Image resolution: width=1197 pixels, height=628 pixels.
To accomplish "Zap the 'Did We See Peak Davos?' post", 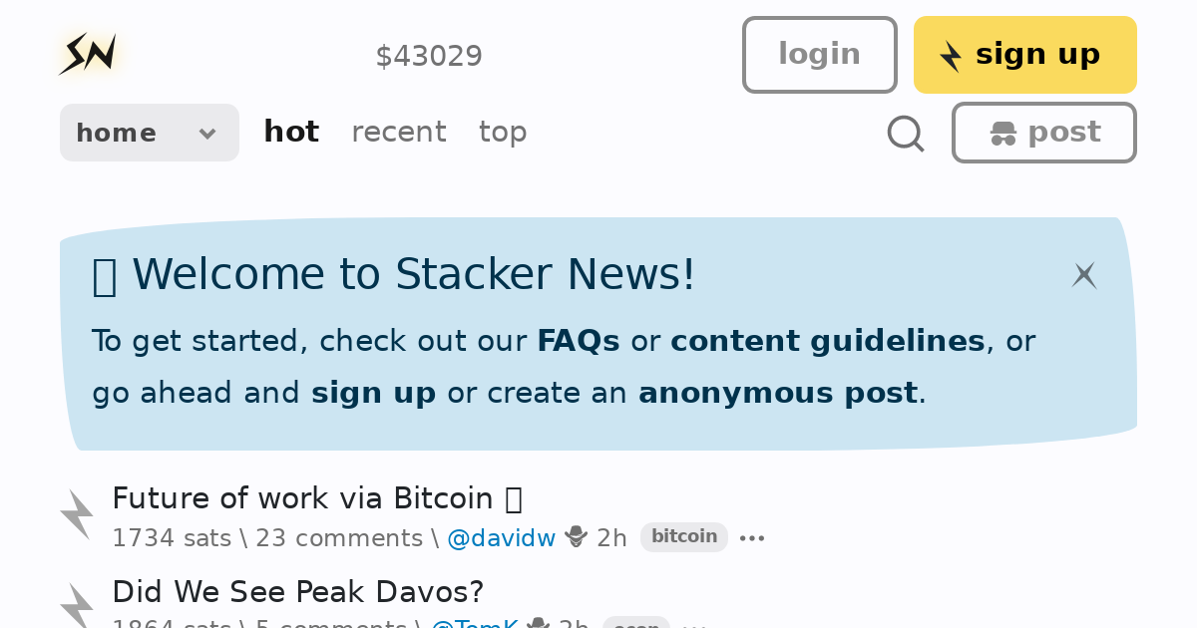I will (77, 606).
